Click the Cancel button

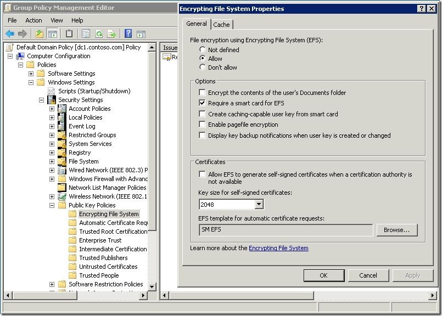tap(368, 275)
